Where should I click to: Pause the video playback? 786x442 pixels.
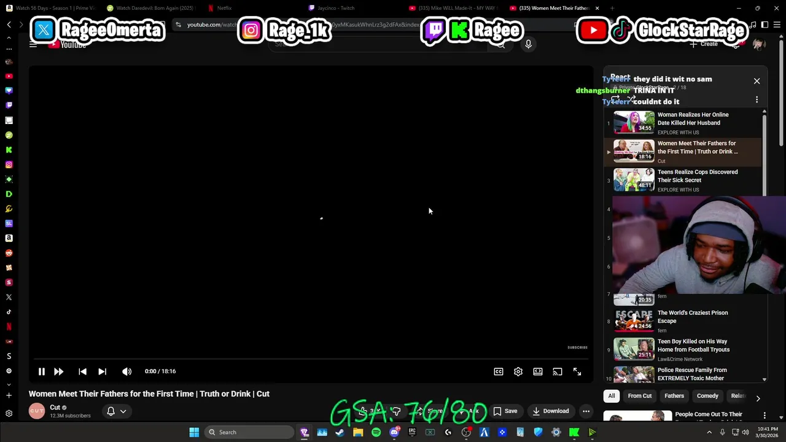(41, 371)
